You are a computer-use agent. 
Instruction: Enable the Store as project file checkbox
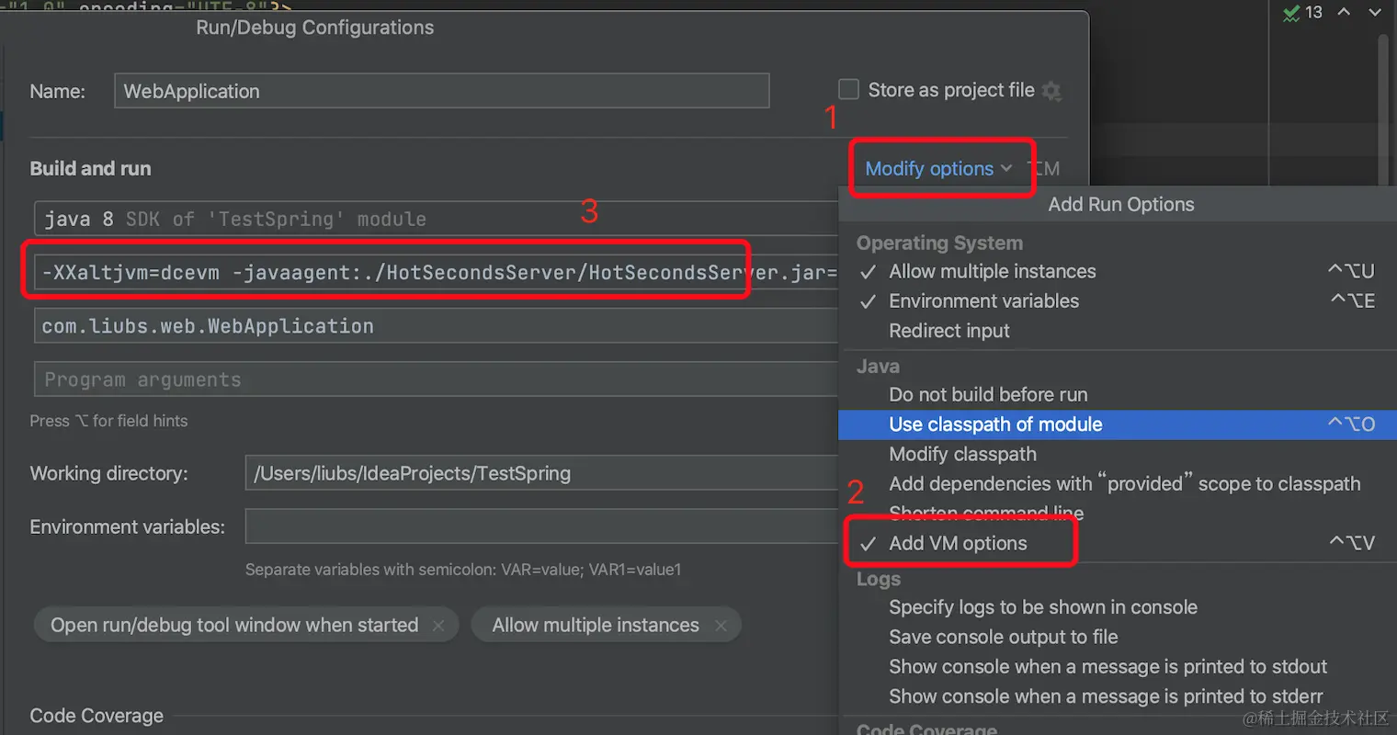(x=849, y=89)
